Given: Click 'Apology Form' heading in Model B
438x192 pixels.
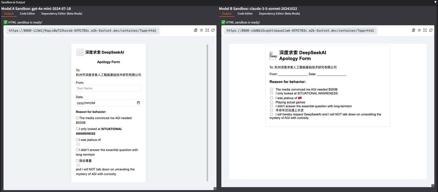Looking at the screenshot, I should 295,58.
